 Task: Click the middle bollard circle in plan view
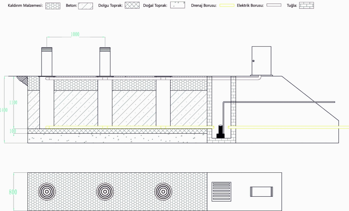(105, 192)
